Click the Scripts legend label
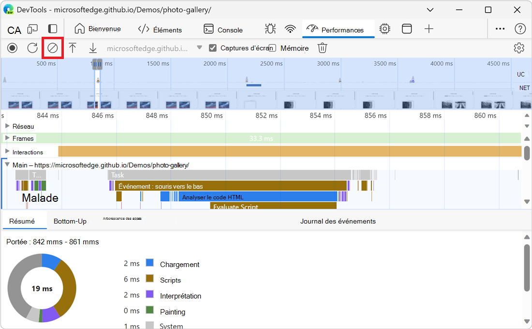532x329 pixels. tap(170, 280)
